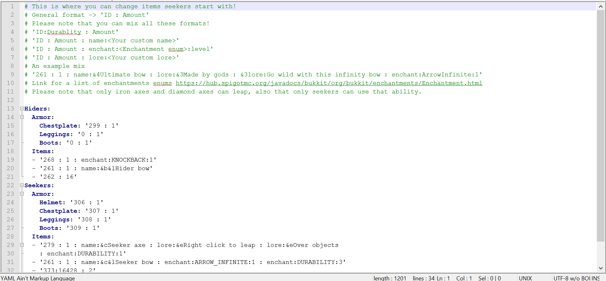Open the spigotmc enchantments javadoc link

click(x=329, y=83)
